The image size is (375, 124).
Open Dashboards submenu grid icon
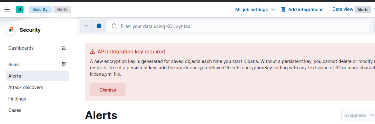click(x=64, y=48)
